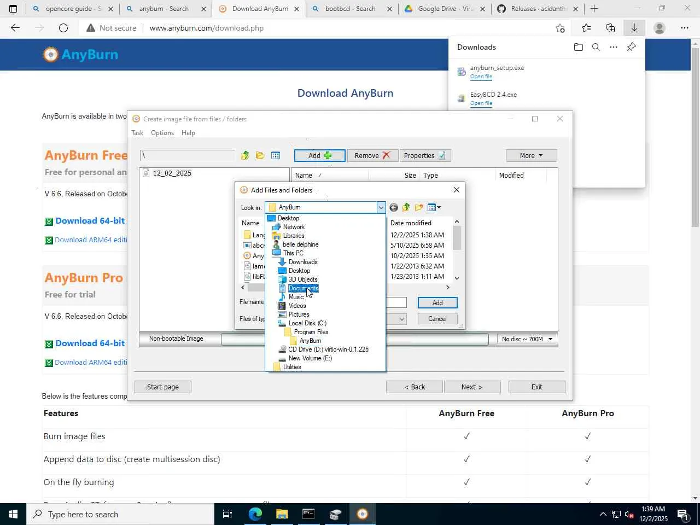The image size is (700, 525).
Task: Create new folder icon in Add Files dialog
Action: pyautogui.click(x=419, y=207)
